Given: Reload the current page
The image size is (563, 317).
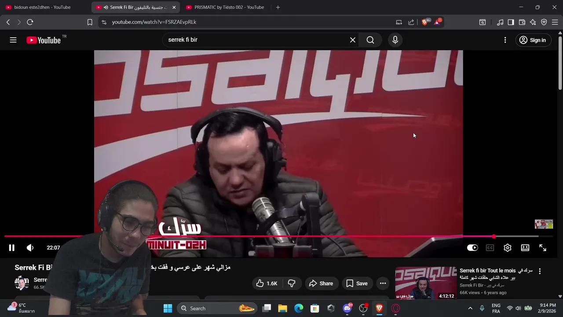Looking at the screenshot, I should pyautogui.click(x=30, y=22).
